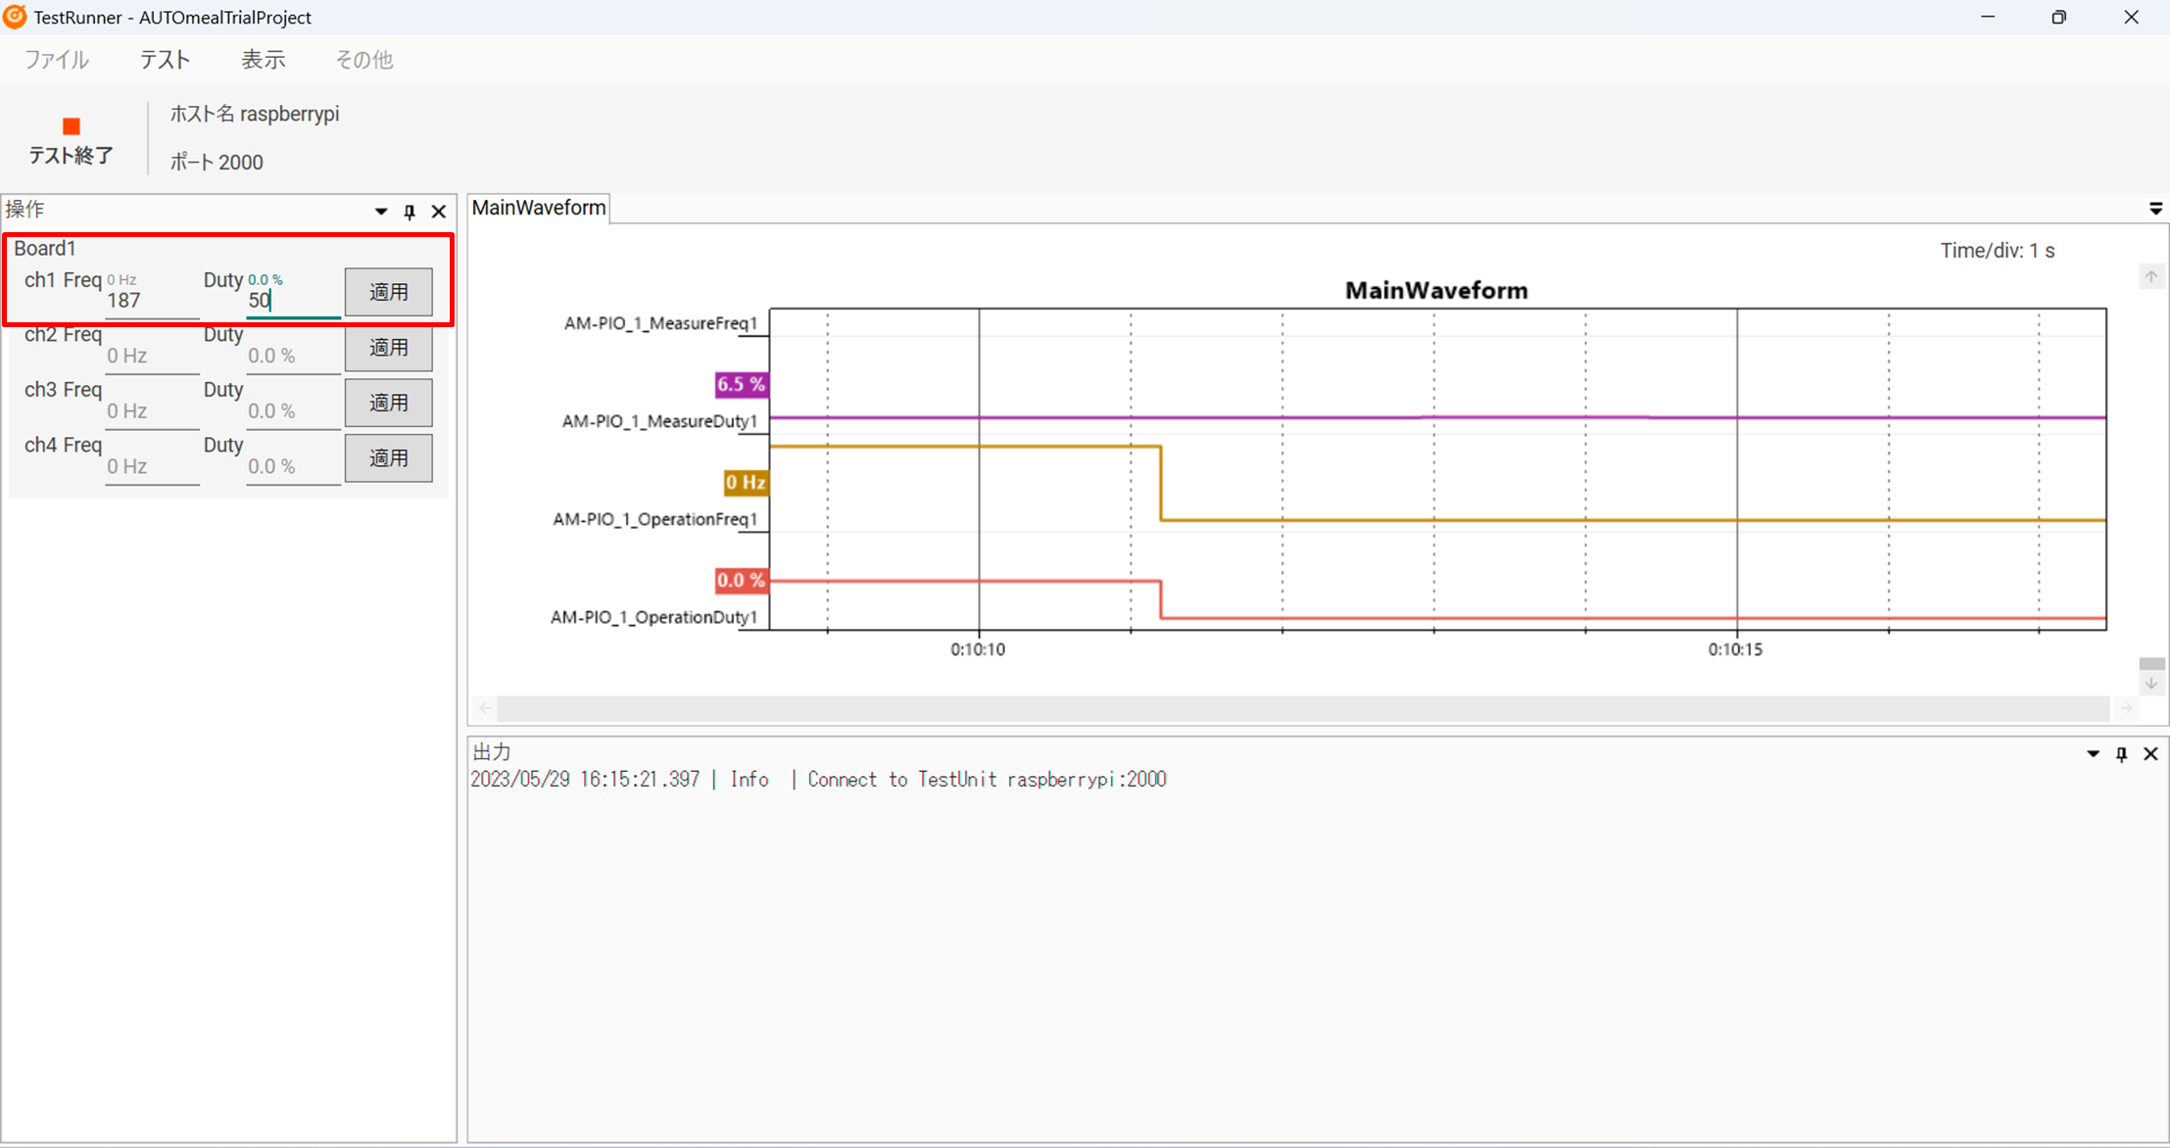
Task: Open the ファイル menu
Action: click(56, 60)
